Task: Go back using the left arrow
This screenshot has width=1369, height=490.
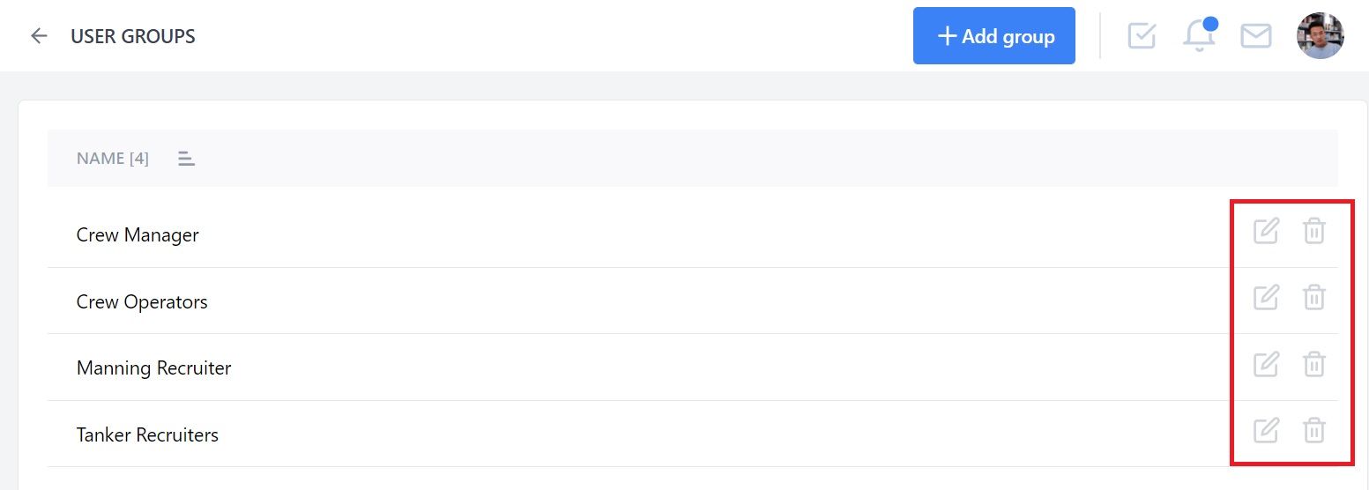Action: 39,36
